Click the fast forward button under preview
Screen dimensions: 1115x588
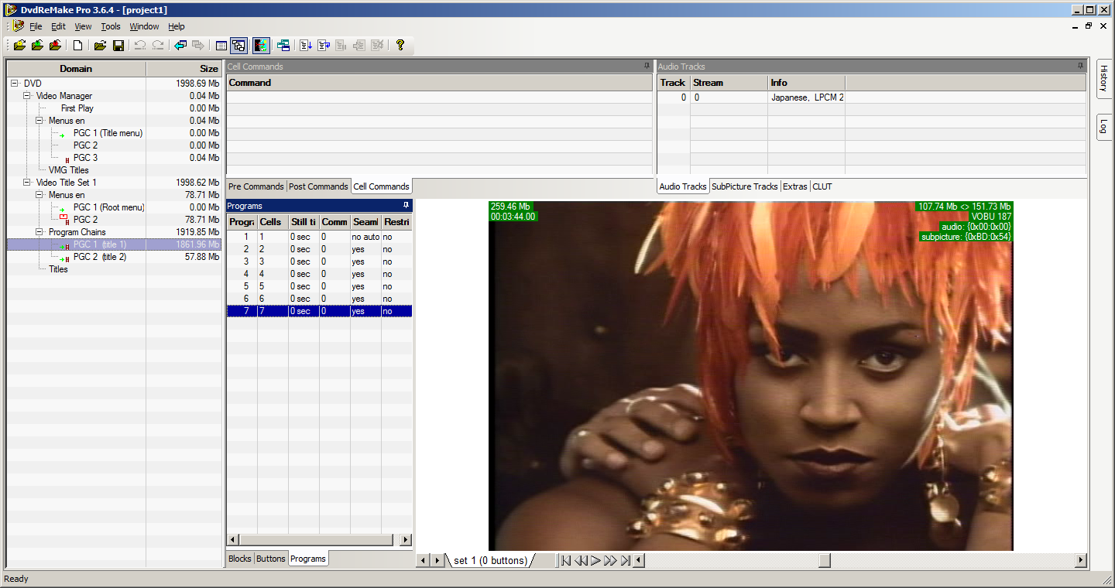pyautogui.click(x=610, y=560)
